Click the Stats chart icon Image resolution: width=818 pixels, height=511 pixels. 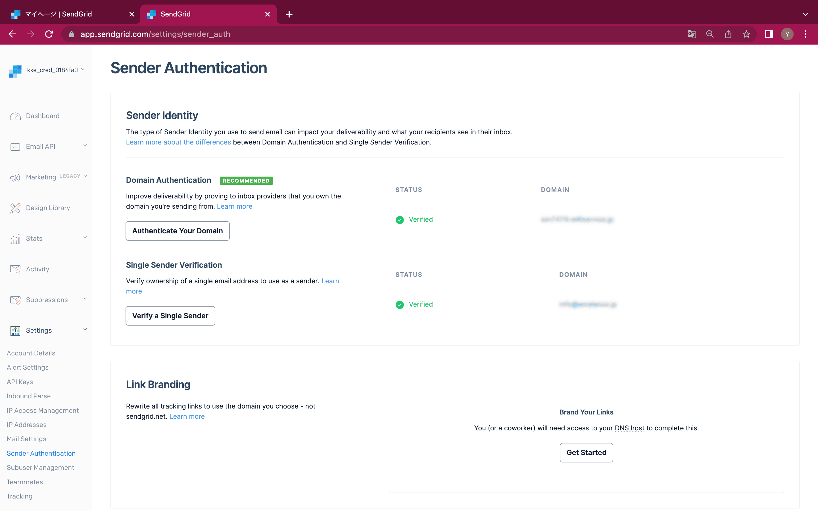point(15,239)
